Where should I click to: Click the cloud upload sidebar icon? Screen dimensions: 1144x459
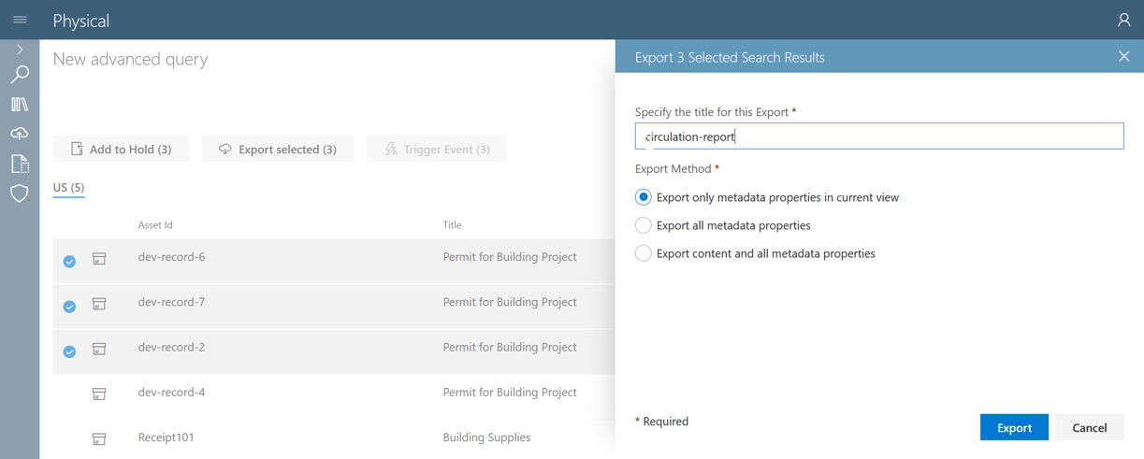click(x=20, y=134)
